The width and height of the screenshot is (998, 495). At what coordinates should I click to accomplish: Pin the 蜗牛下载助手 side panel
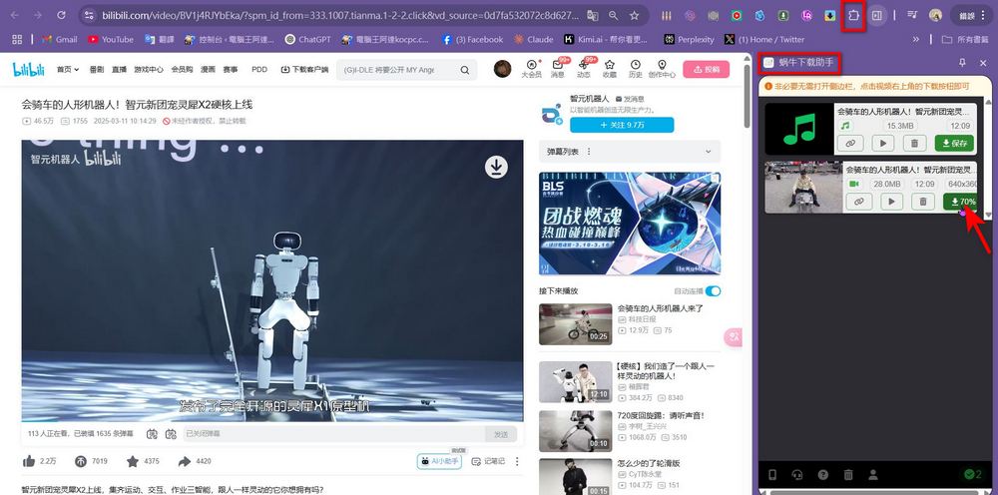pos(962,62)
